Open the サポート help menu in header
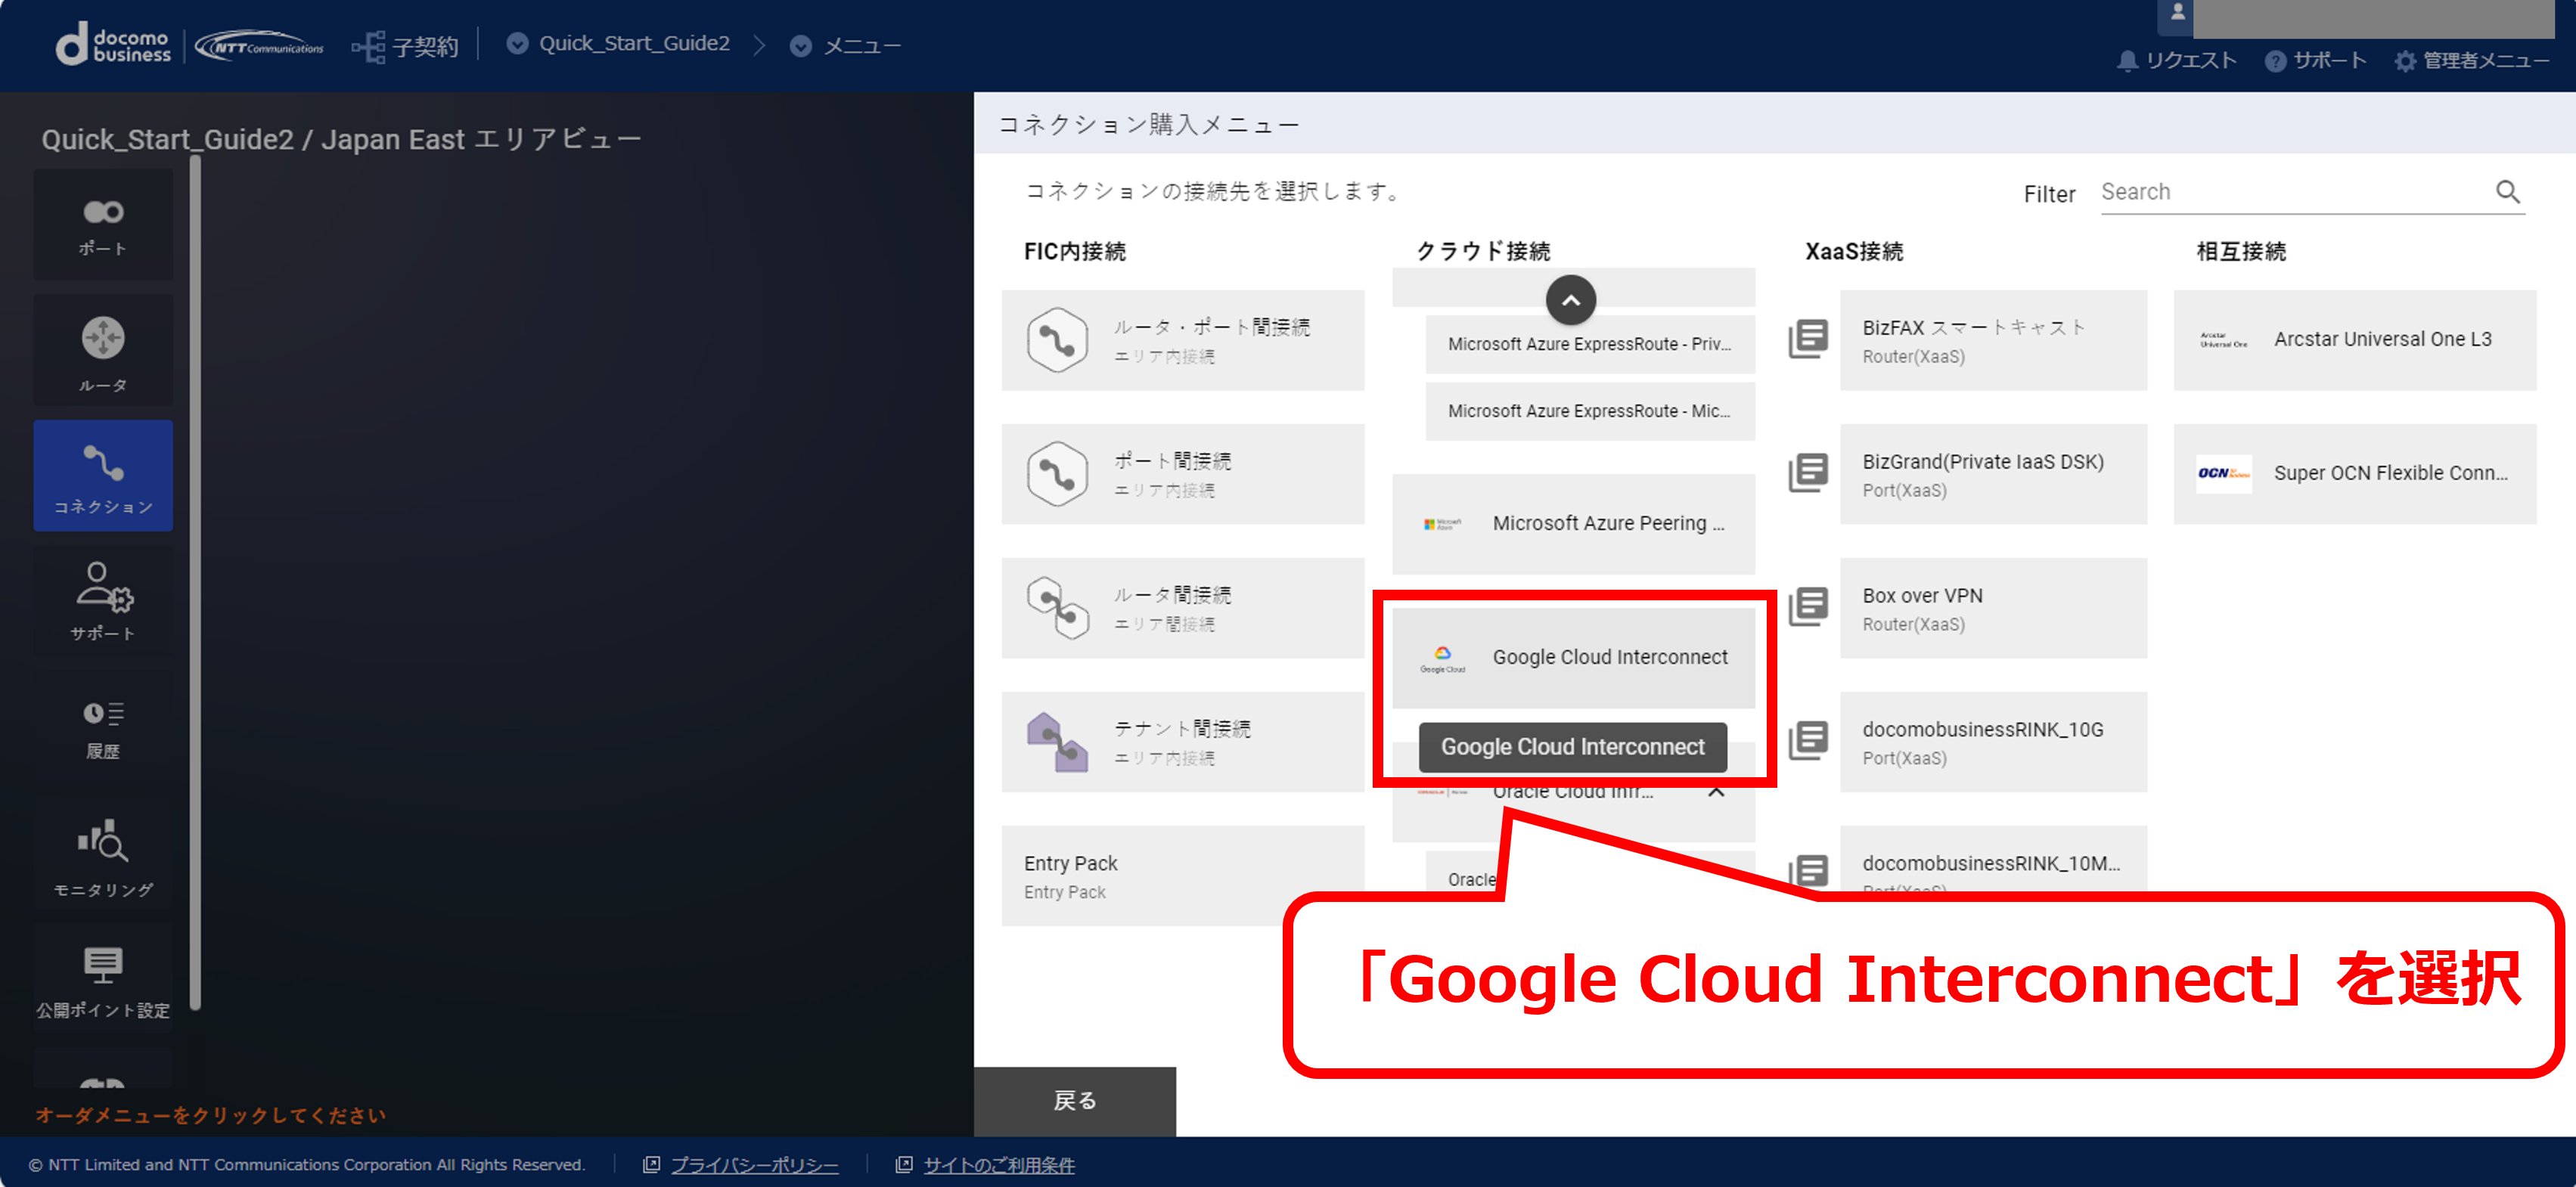Image resolution: width=2576 pixels, height=1187 pixels. pos(2315,61)
